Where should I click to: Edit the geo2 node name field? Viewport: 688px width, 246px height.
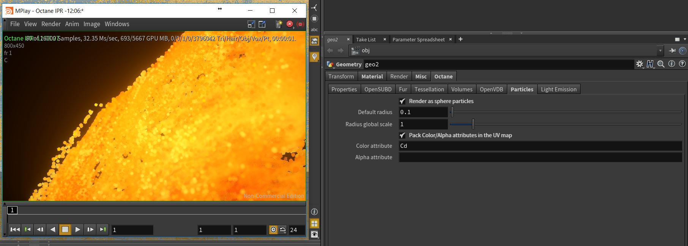click(x=499, y=64)
